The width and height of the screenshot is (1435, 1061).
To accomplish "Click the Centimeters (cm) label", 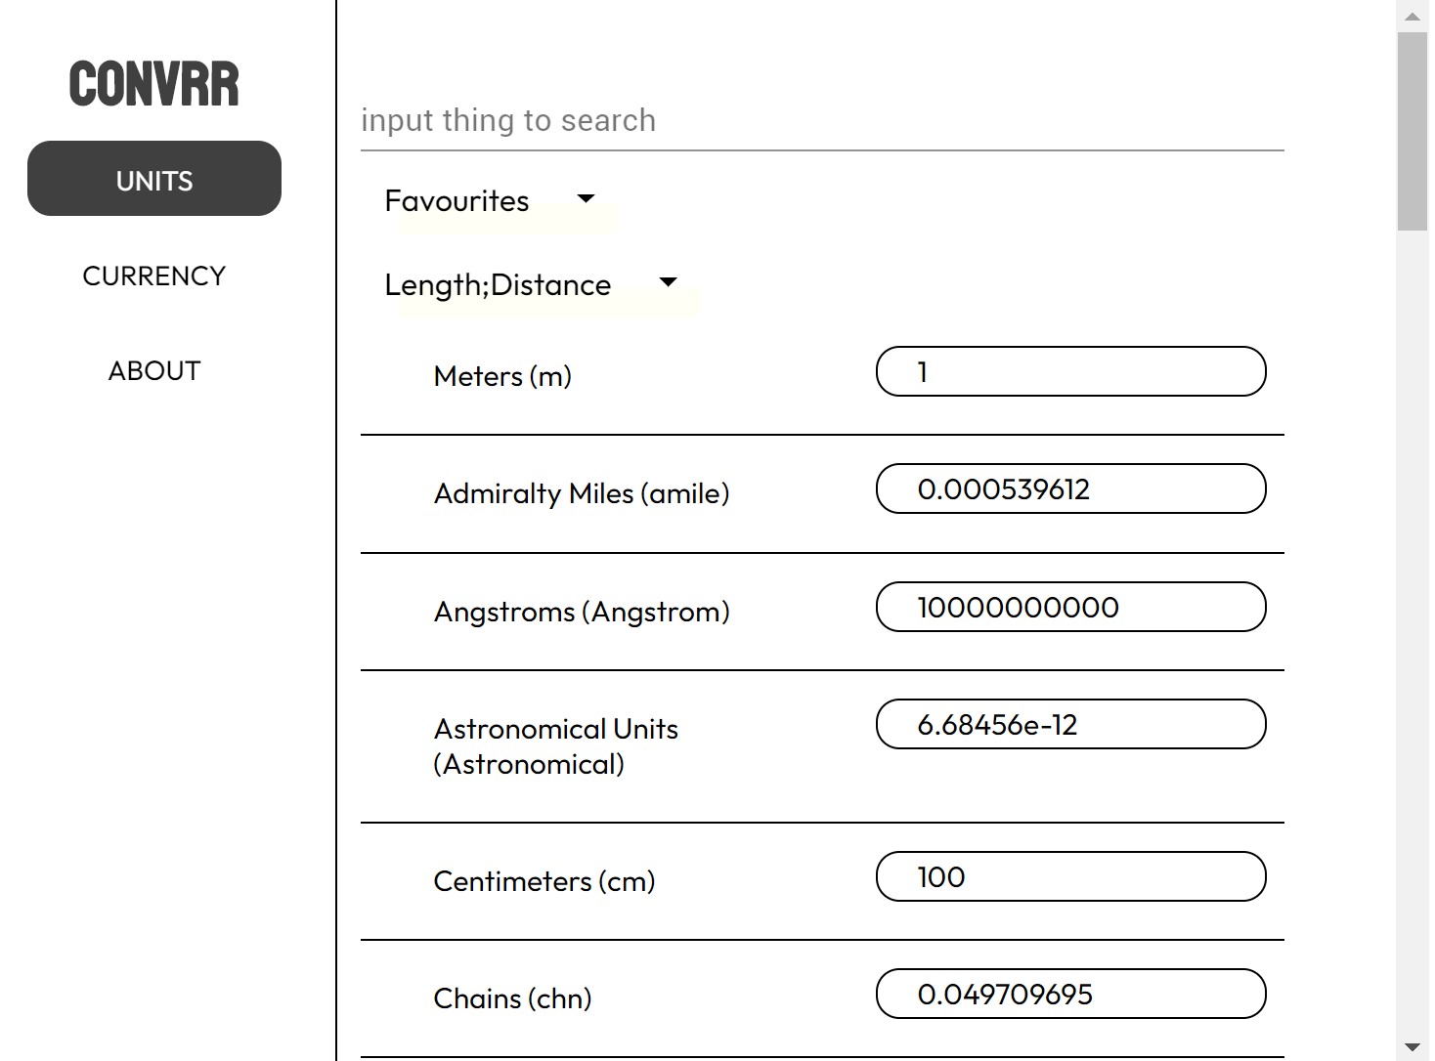I will [544, 881].
